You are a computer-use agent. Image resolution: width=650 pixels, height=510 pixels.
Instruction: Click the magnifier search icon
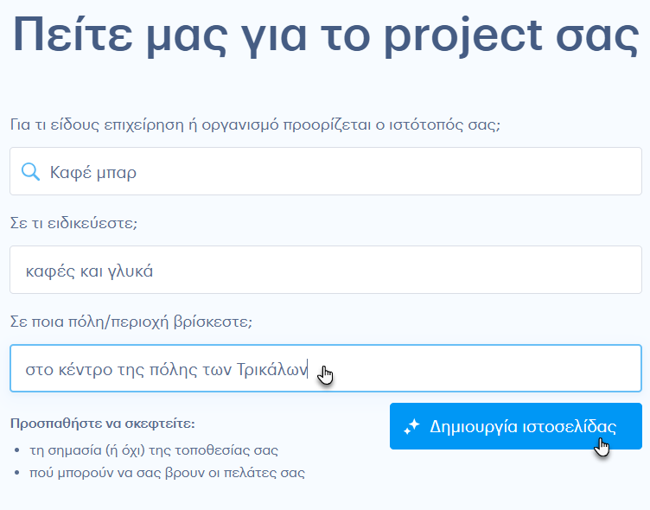(30, 172)
